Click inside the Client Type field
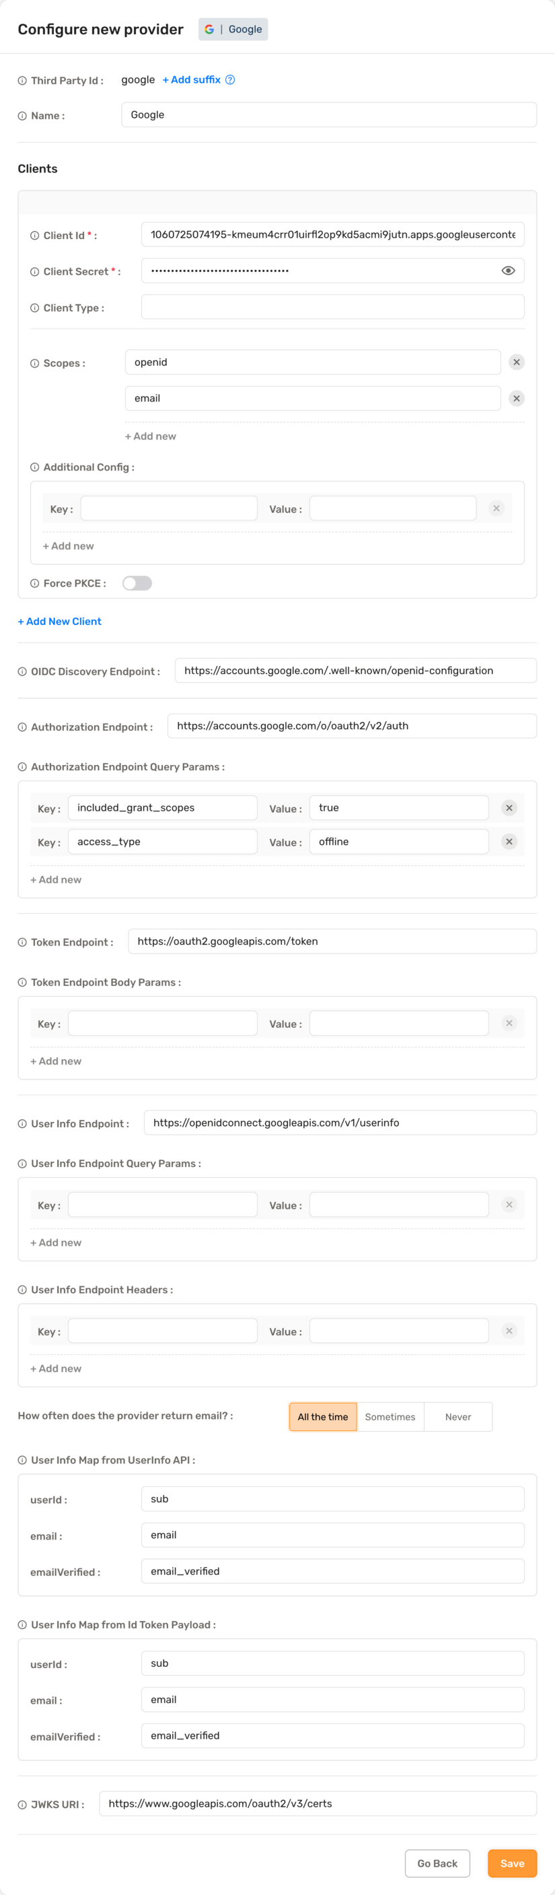The image size is (555, 1895). coord(332,307)
